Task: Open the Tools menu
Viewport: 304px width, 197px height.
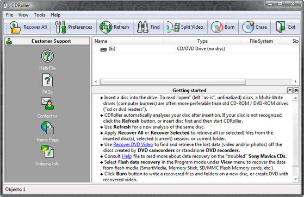Action: 39,15
